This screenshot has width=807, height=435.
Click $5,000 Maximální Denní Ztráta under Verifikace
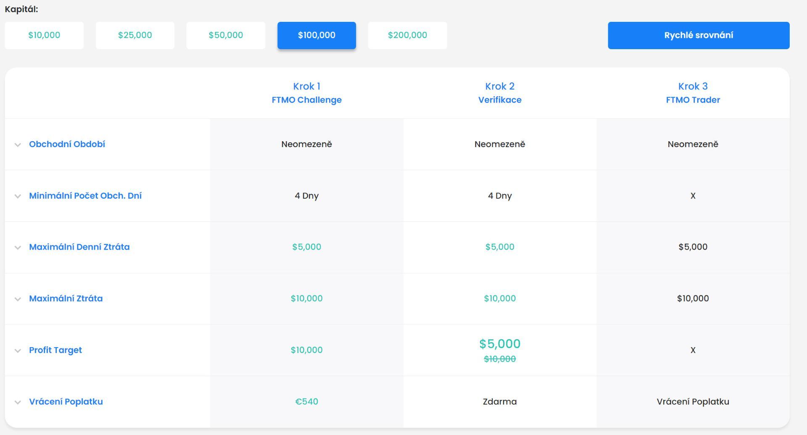pos(500,247)
